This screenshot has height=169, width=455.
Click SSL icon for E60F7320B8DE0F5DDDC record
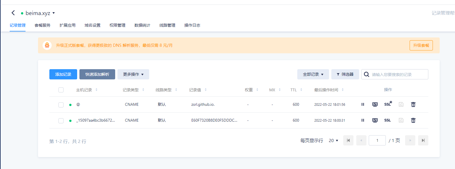pyautogui.click(x=387, y=120)
